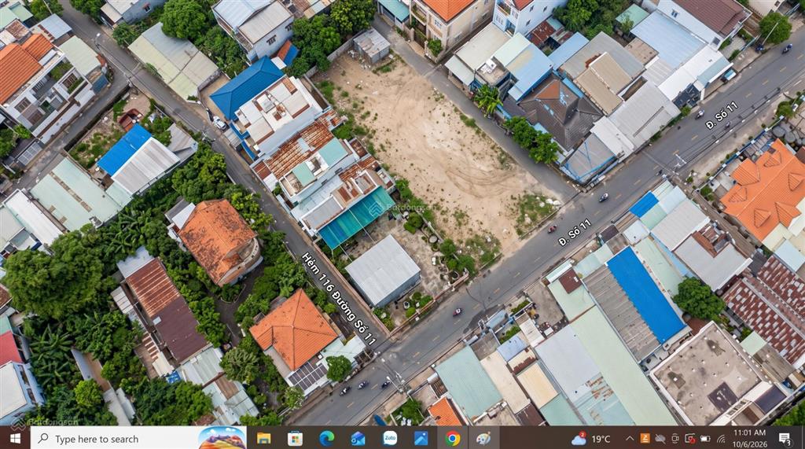Open the notification center with 3 notifications
This screenshot has height=449, width=805.
(x=785, y=439)
